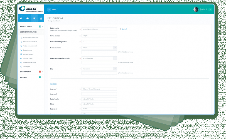Click the unlisted Business name text field
This screenshot has width=226, height=139.
pyautogui.click(x=99, y=52)
